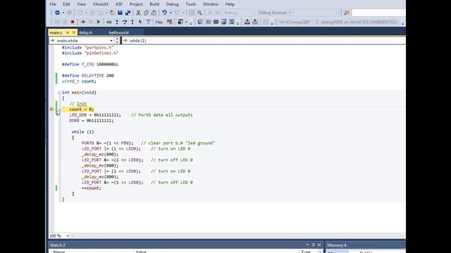Click the Cut scissors icon
Screen dimensions: 451x253
click(138, 13)
